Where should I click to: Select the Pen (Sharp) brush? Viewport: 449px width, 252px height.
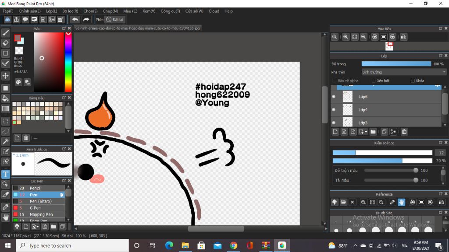pyautogui.click(x=39, y=201)
